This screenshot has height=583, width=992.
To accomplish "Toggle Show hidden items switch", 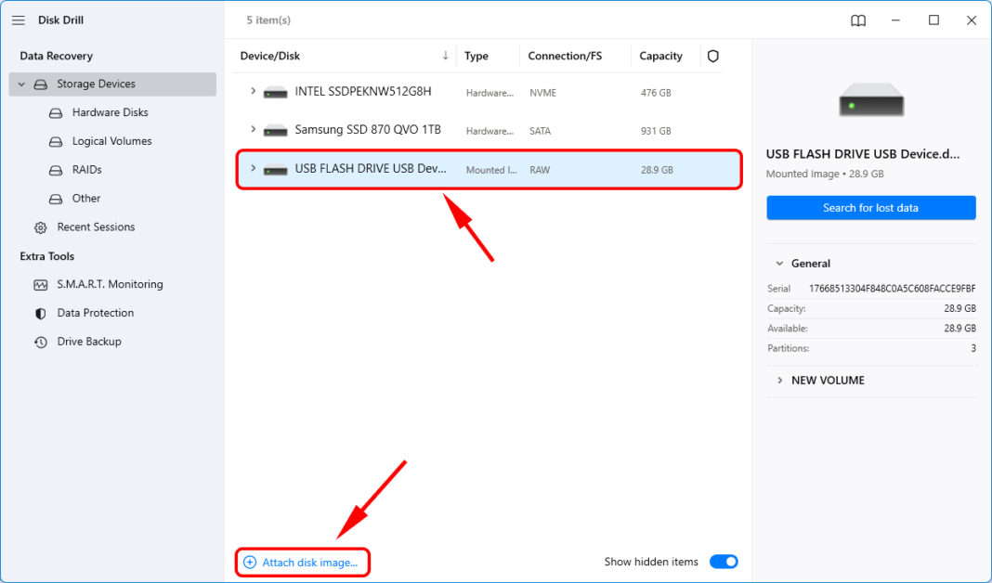I will pos(724,562).
